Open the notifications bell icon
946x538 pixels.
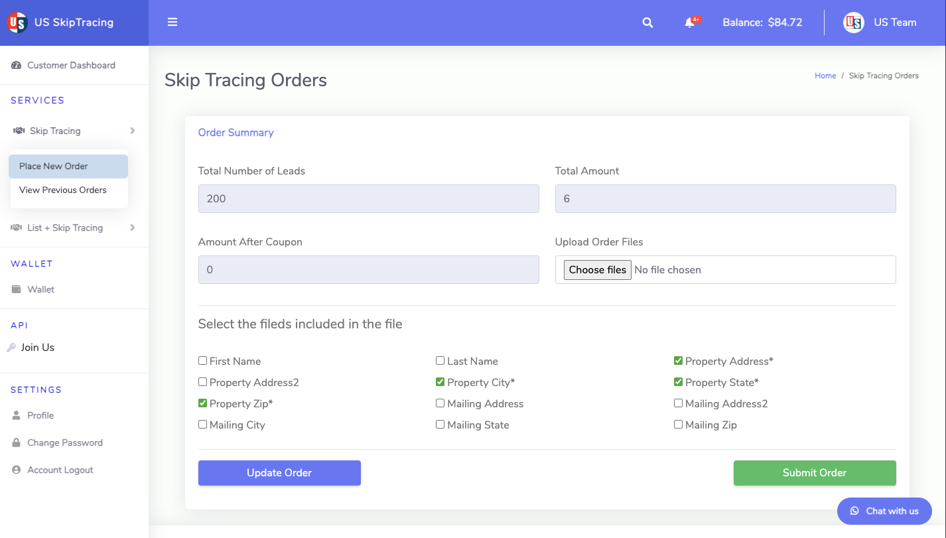(690, 23)
